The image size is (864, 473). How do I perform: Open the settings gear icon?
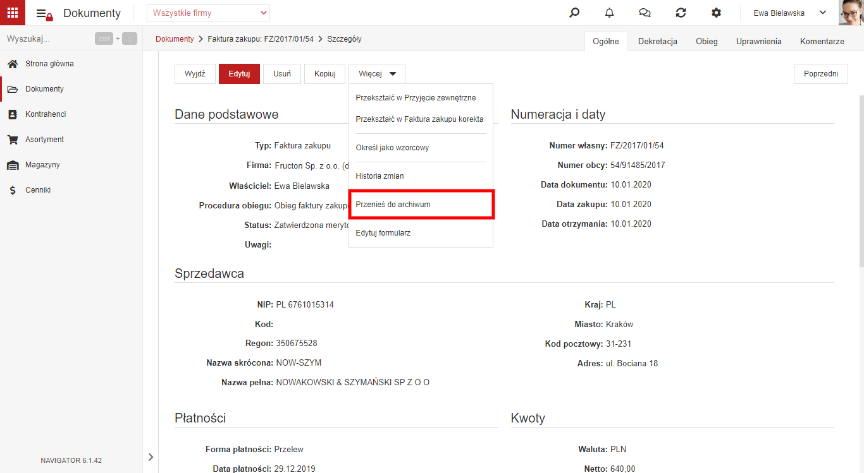[x=716, y=13]
